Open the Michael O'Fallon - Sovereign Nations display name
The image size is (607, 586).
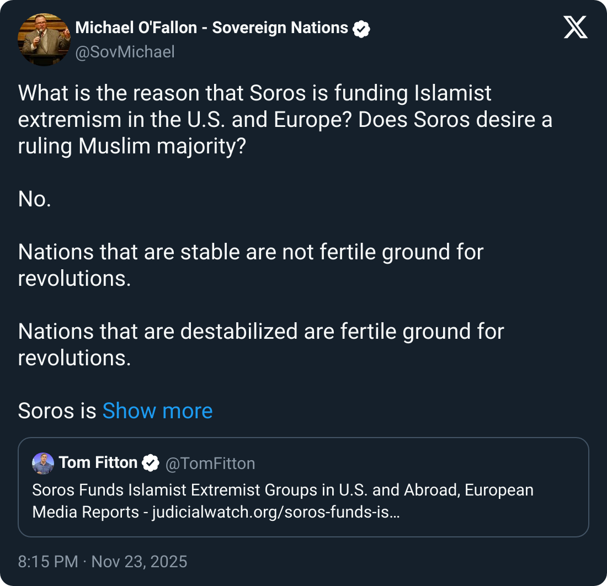211,28
